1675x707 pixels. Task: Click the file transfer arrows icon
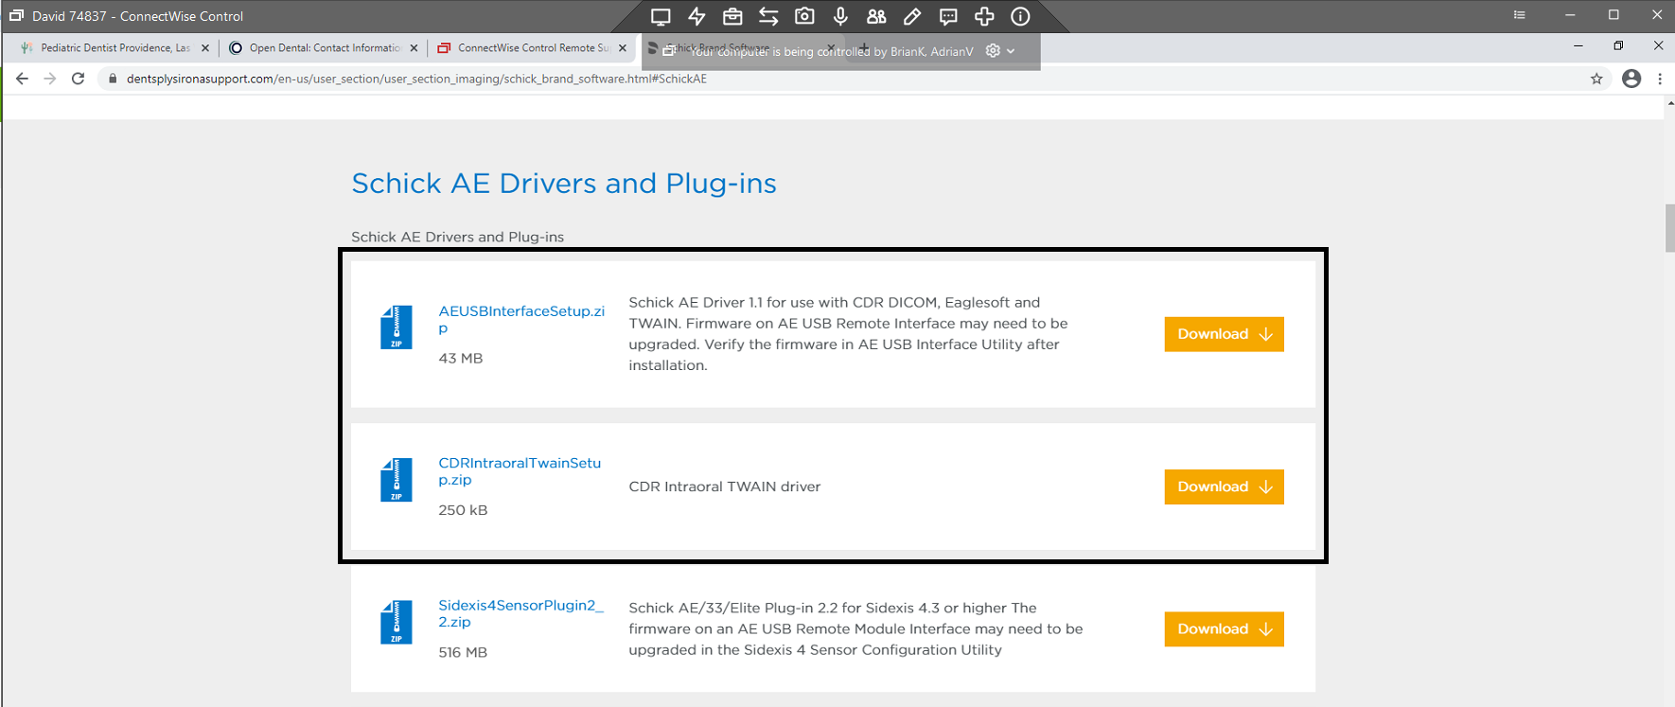click(x=768, y=16)
